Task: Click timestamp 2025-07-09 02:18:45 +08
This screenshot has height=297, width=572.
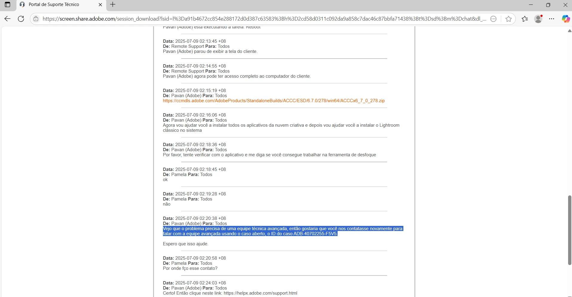Action: (x=200, y=169)
